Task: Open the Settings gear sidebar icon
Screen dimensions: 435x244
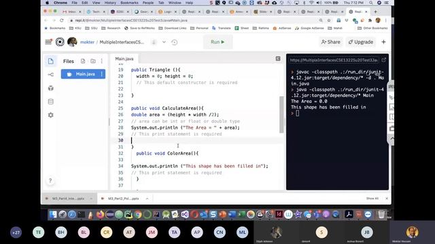Action: pos(51,115)
